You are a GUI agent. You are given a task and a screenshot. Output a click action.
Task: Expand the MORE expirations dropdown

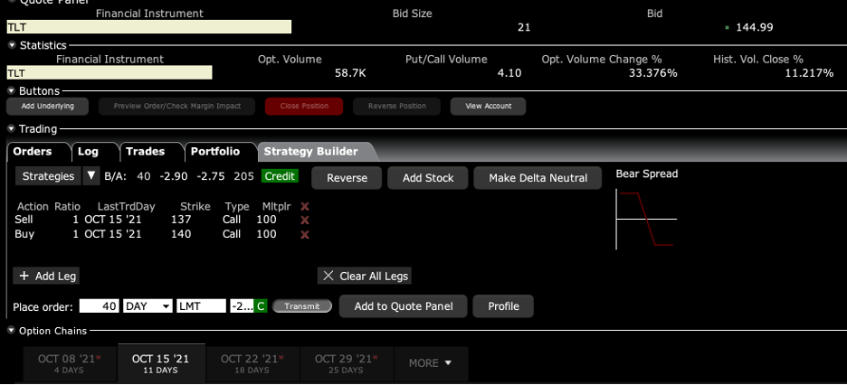pos(431,362)
